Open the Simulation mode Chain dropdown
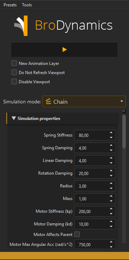 pos(84,102)
